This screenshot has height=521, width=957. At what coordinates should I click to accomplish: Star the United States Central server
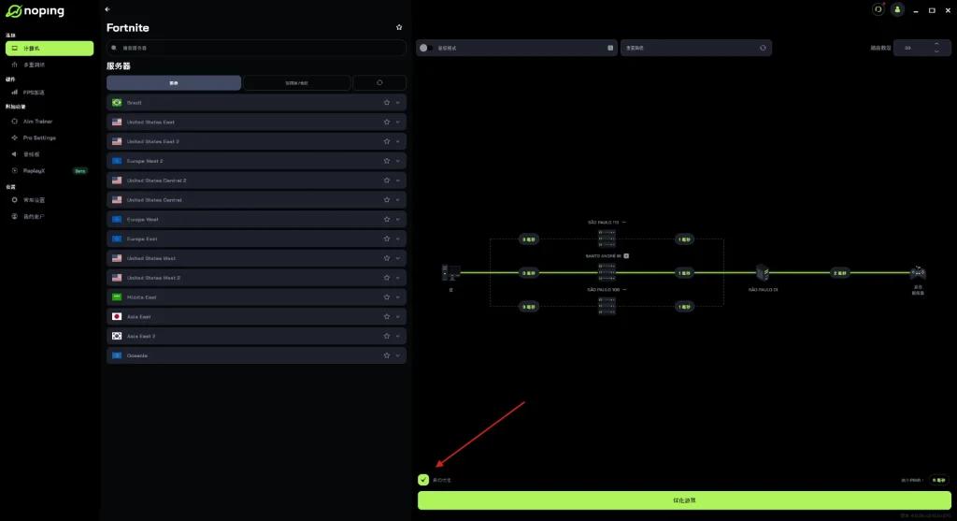386,200
